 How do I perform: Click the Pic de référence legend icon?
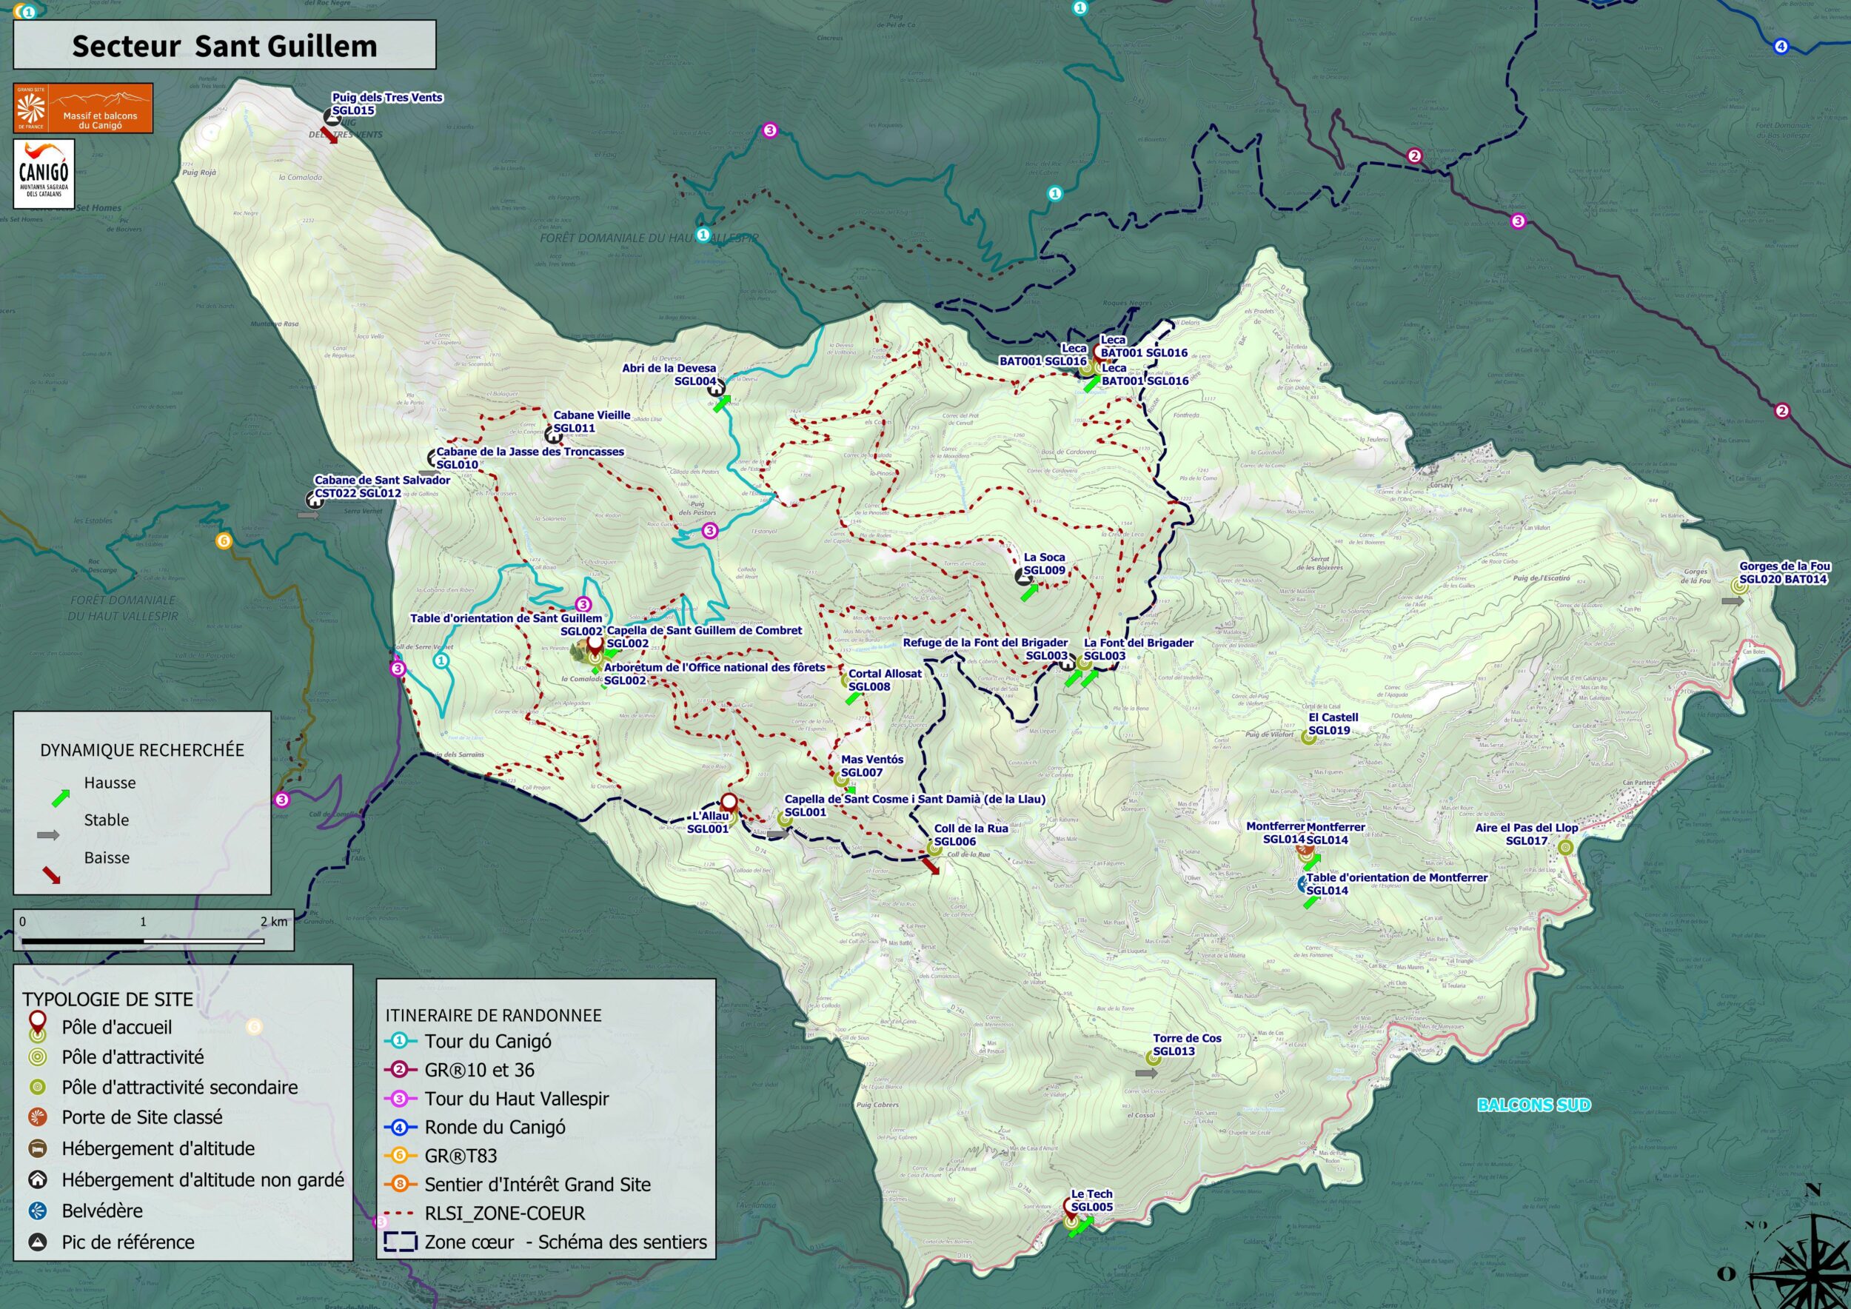tap(37, 1242)
